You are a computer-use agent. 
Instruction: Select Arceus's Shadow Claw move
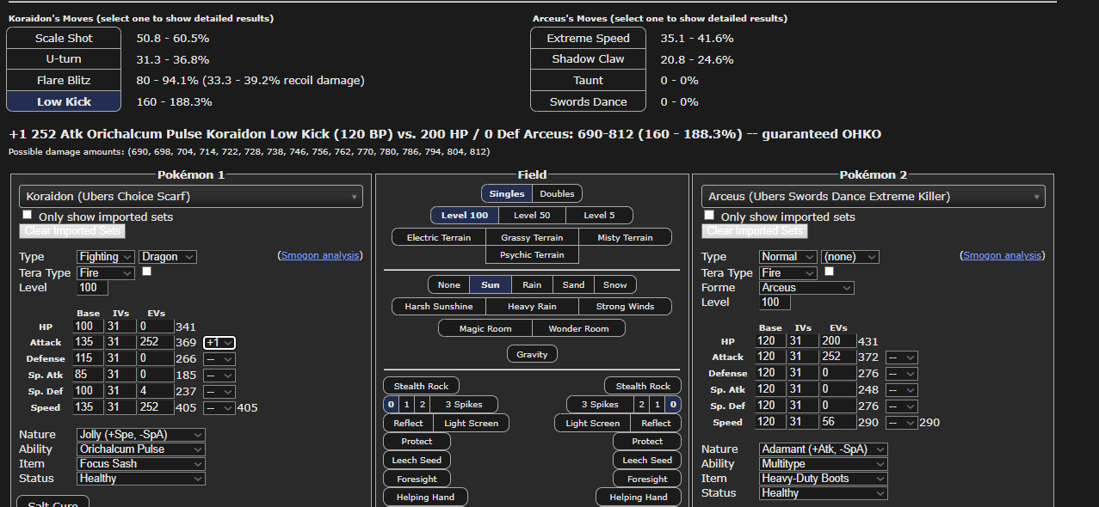[x=588, y=59]
